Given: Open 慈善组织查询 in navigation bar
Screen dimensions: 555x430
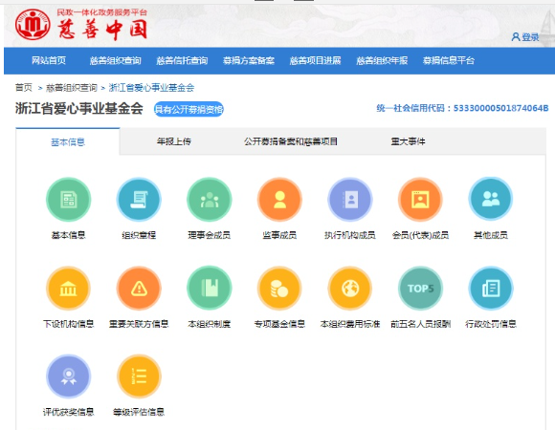Looking at the screenshot, I should coord(116,60).
